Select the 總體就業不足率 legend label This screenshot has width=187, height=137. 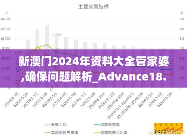pyautogui.click(x=114, y=133)
